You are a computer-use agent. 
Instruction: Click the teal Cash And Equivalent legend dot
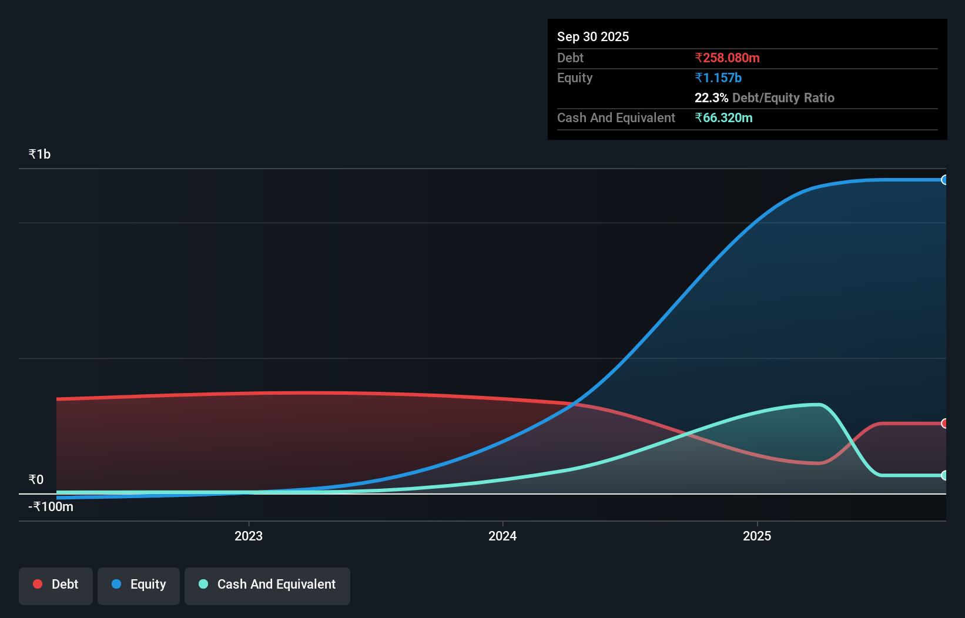[203, 584]
